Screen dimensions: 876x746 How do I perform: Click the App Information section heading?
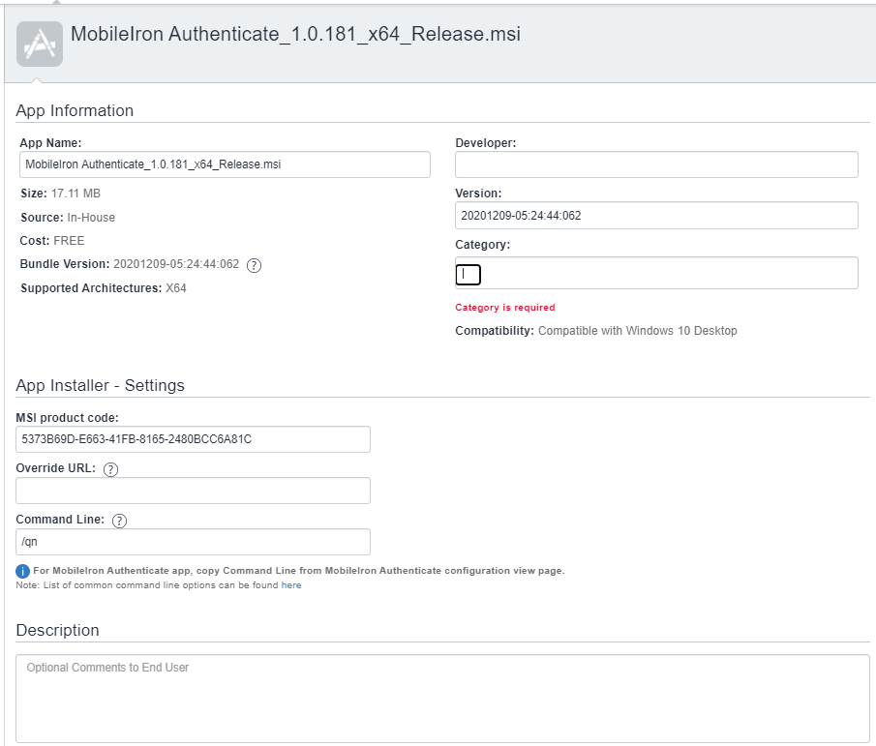point(75,110)
